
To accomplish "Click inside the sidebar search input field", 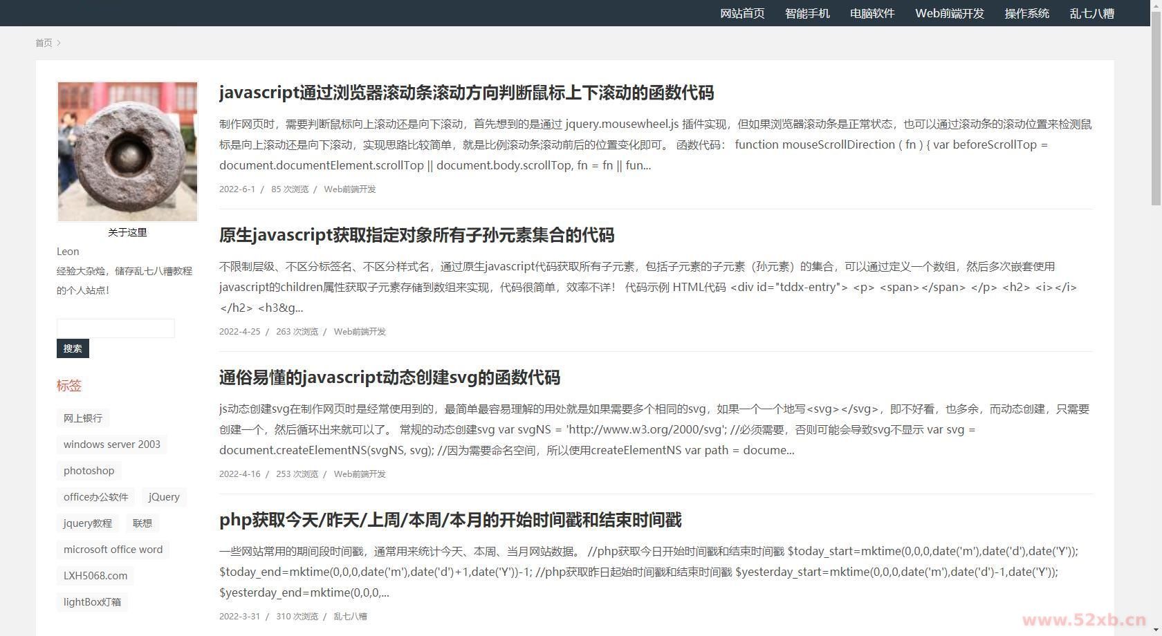I will click(116, 328).
